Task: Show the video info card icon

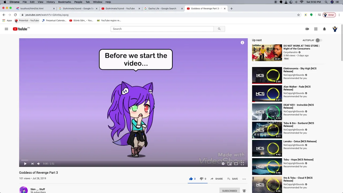Action: (x=242, y=43)
